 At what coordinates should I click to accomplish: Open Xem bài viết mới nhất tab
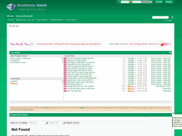(24, 16)
